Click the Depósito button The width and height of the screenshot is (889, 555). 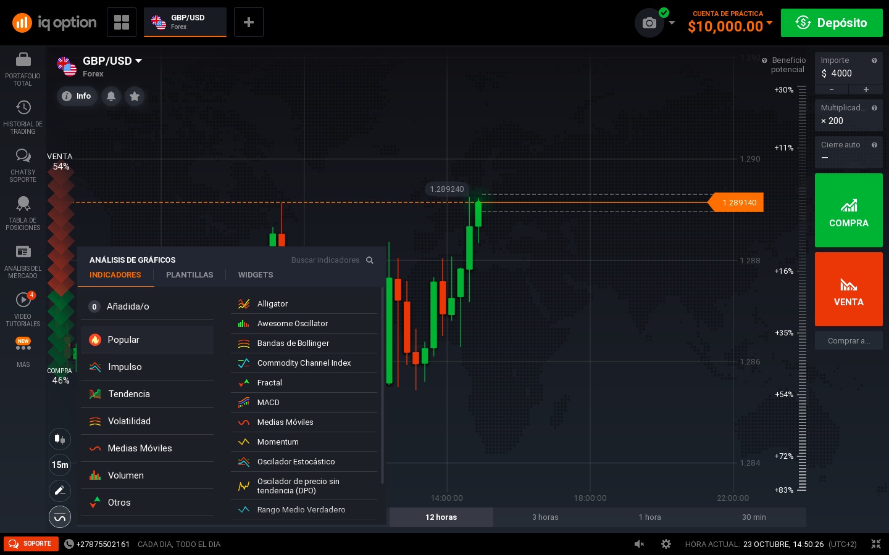click(x=832, y=23)
